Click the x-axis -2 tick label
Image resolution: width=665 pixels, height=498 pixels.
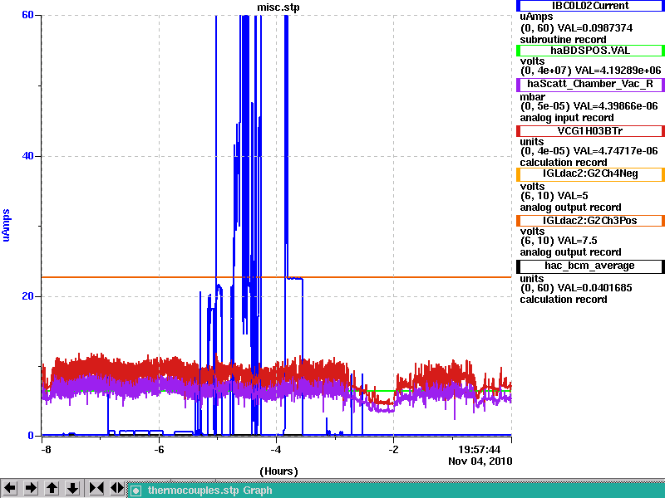coord(393,449)
